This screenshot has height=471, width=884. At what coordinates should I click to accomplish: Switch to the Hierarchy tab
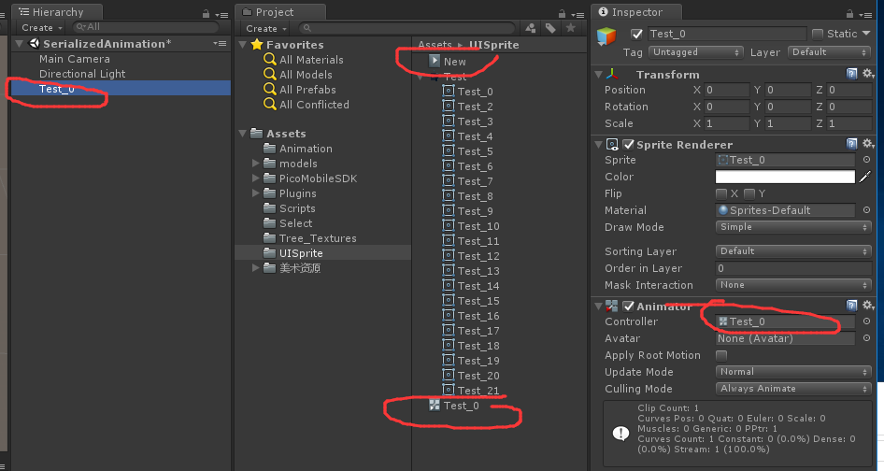pos(56,12)
